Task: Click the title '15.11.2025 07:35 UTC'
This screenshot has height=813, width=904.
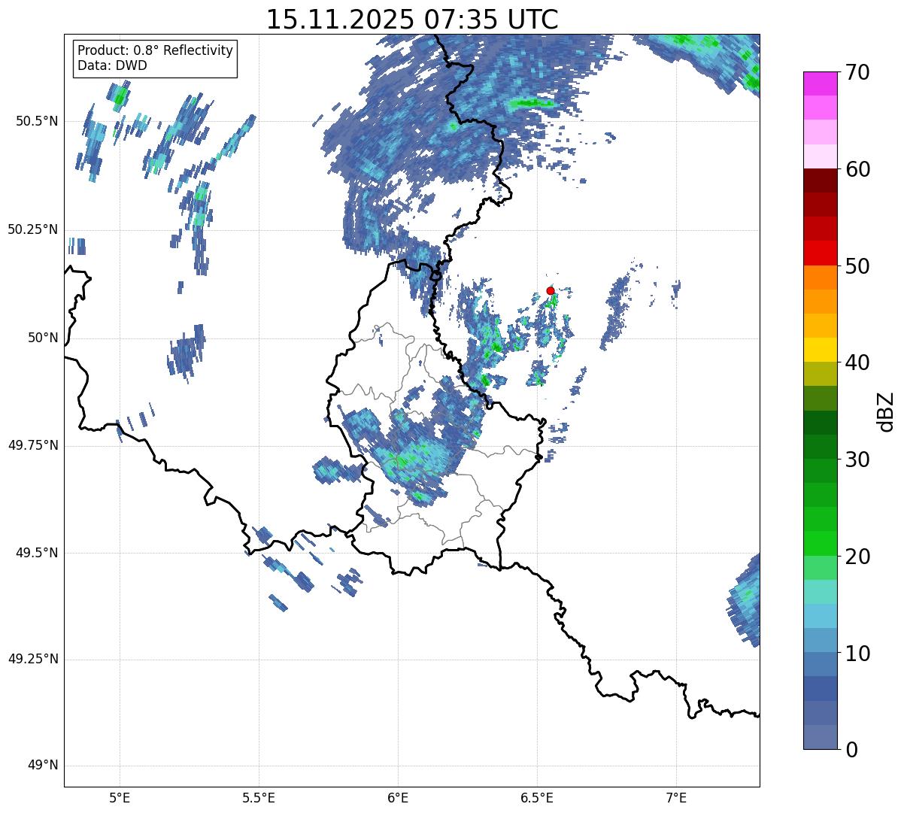Action: [x=412, y=19]
